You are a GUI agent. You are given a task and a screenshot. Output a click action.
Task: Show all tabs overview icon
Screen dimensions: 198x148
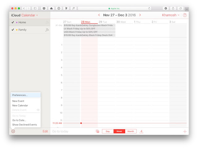tap(180, 8)
